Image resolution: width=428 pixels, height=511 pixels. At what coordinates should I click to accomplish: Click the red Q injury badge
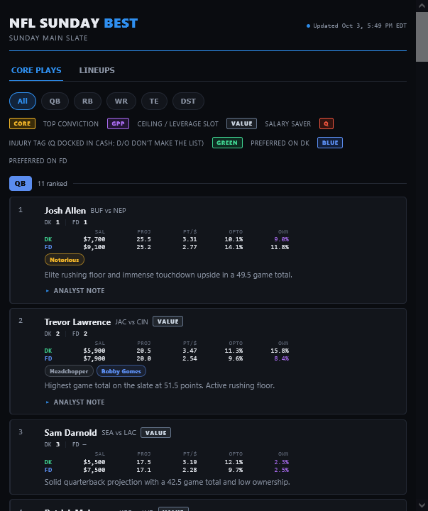[327, 123]
